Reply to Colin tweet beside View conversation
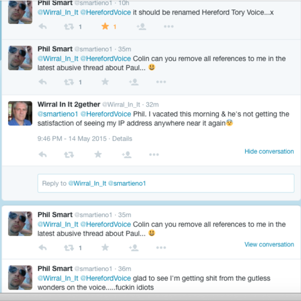This screenshot has height=301, width=301. tap(43, 248)
